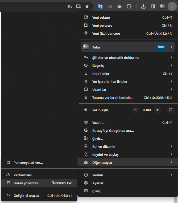Screen dimensions: 178x203
Task: Click the Ctrl+ÜstKrktr+Del shortcut text
Action: (158, 98)
